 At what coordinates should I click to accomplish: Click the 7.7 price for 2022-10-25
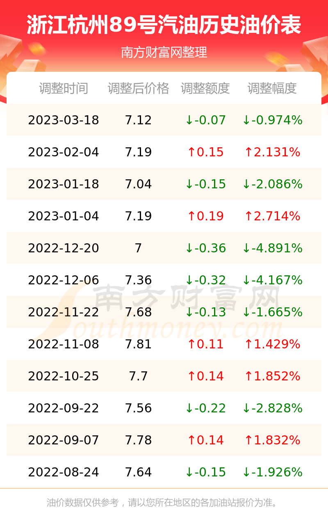coord(139,376)
